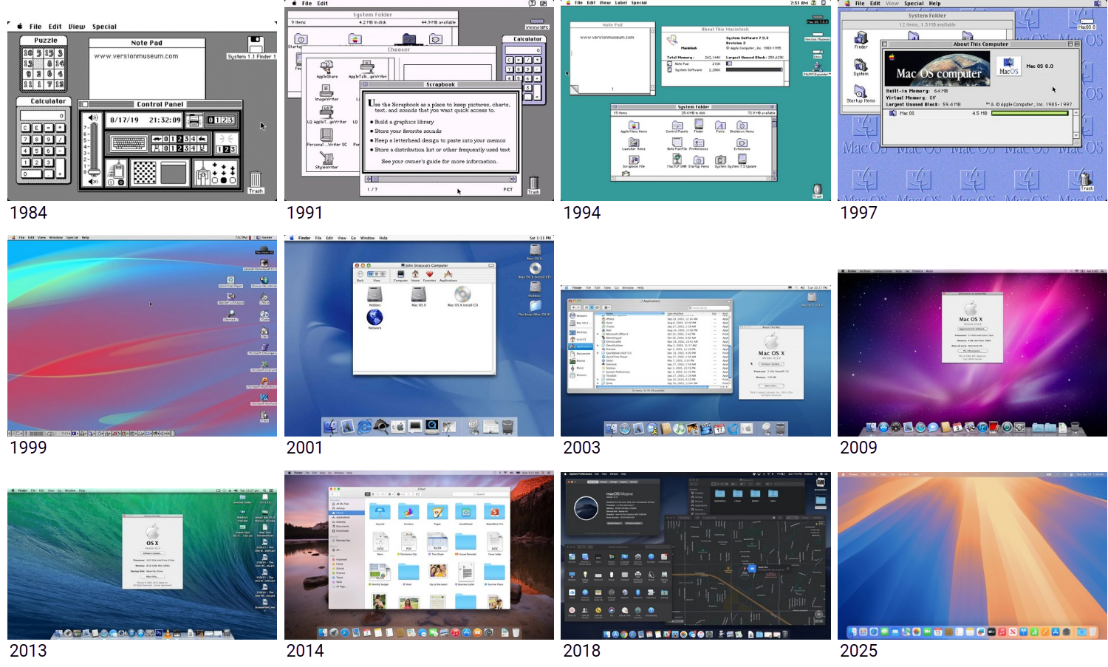Click the volume slider in Control Panel
The width and height of the screenshot is (1108, 667).
(94, 148)
